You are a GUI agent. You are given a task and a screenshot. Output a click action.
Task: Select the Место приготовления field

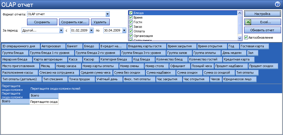pyautogui.click(x=20, y=66)
